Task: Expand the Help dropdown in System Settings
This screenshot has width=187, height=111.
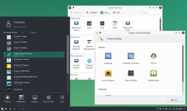Action: pyautogui.click(x=105, y=12)
